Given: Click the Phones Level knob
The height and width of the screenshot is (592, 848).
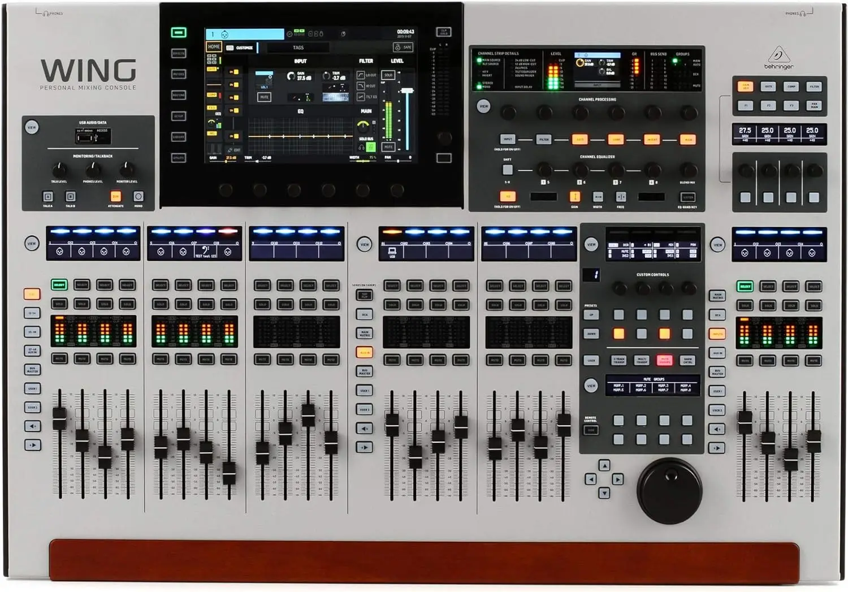Looking at the screenshot, I should pos(93,169).
